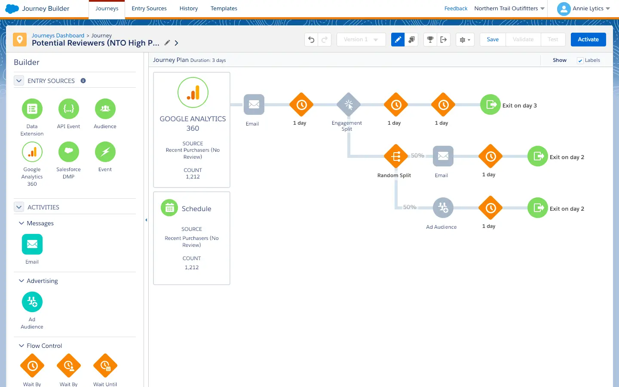Viewport: 619px width, 387px height.
Task: Click the first 1 day wait after Email
Action: (301, 104)
